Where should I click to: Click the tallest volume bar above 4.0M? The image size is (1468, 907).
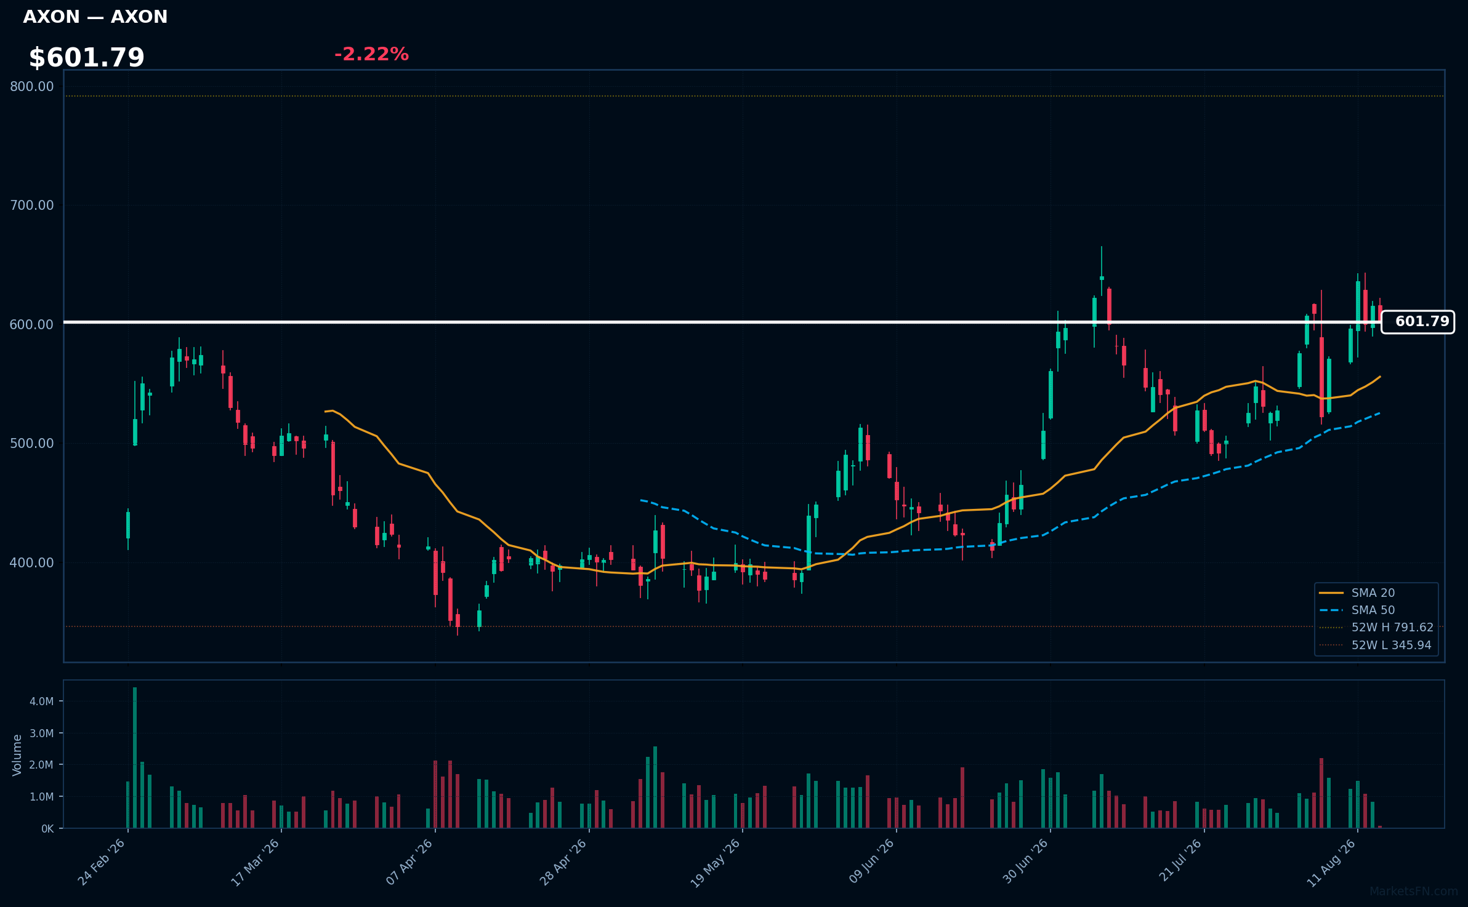tap(135, 757)
